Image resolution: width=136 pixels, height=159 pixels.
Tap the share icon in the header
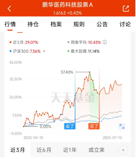pyautogui.click(x=126, y=8)
